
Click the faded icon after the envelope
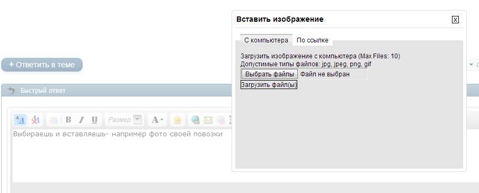tap(221, 120)
